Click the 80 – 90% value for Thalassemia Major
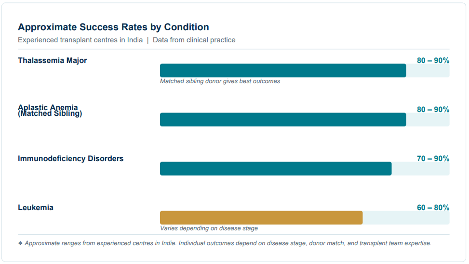This screenshot has width=469, height=264. pos(433,61)
